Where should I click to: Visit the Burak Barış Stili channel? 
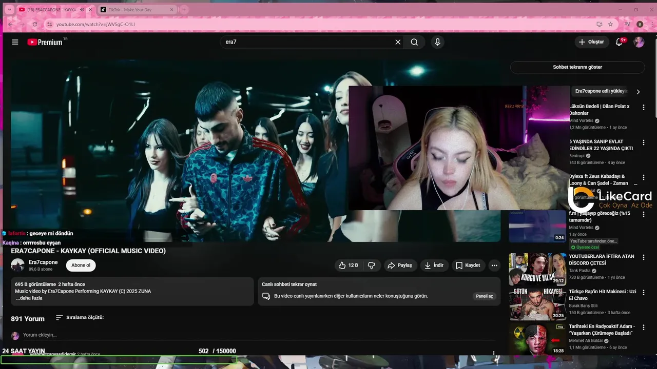pos(583,305)
